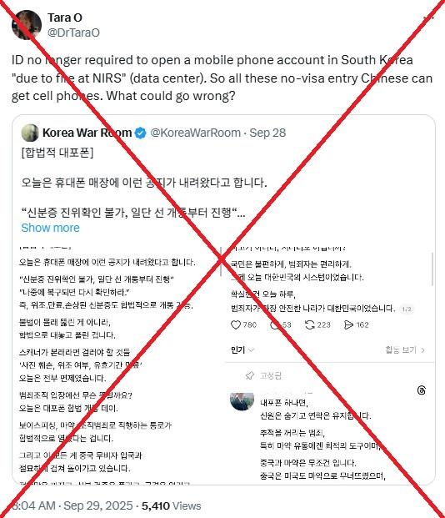The image size is (445, 518).
Task: Click the @DrTaraO handle
Action: (73, 33)
